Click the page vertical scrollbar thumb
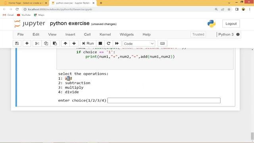The height and width of the screenshot is (143, 254). tap(252, 136)
